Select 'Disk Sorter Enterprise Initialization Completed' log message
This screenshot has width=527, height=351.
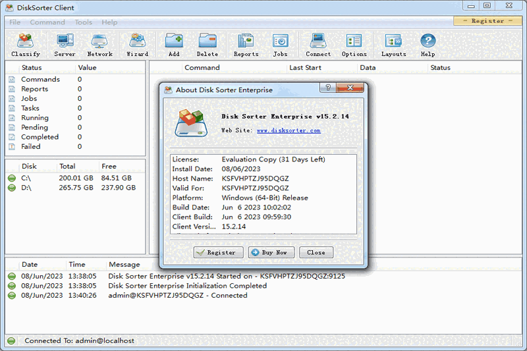[x=188, y=286]
